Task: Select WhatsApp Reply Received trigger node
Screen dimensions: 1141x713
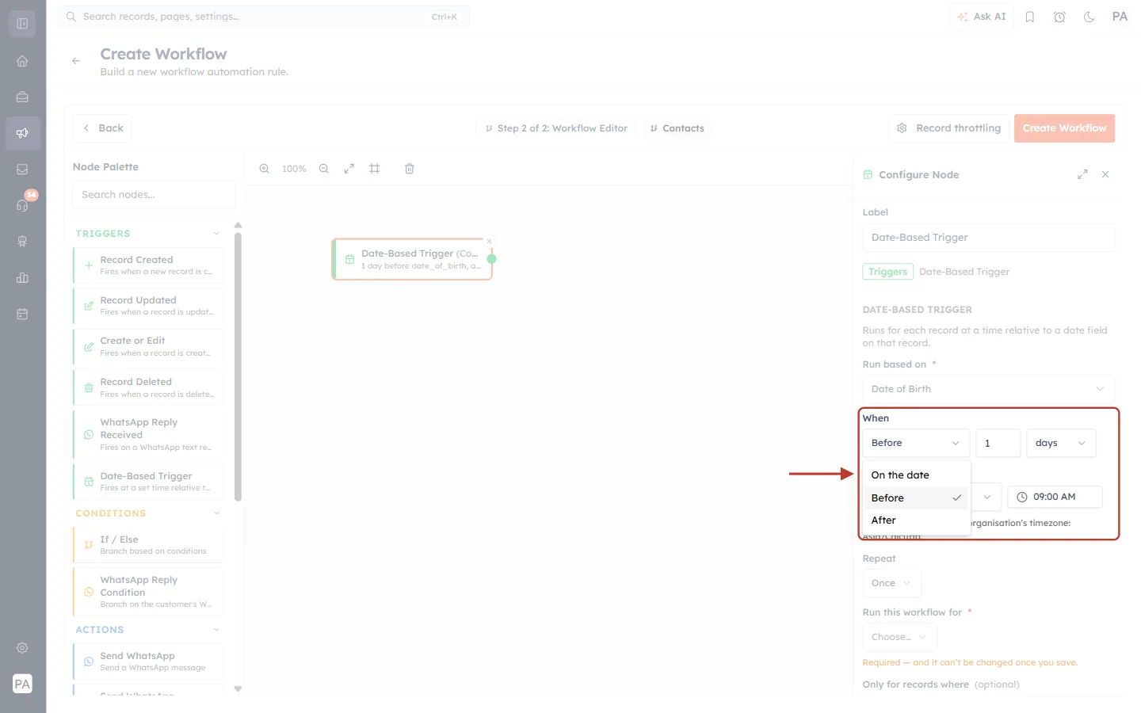Action: pyautogui.click(x=148, y=434)
